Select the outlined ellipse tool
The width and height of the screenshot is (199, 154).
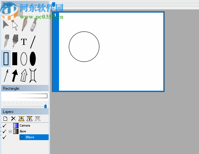click(x=24, y=59)
